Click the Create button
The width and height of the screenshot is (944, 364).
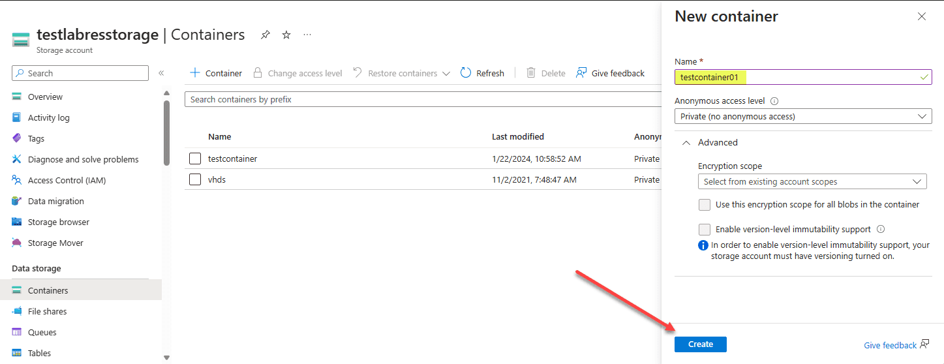click(x=701, y=344)
